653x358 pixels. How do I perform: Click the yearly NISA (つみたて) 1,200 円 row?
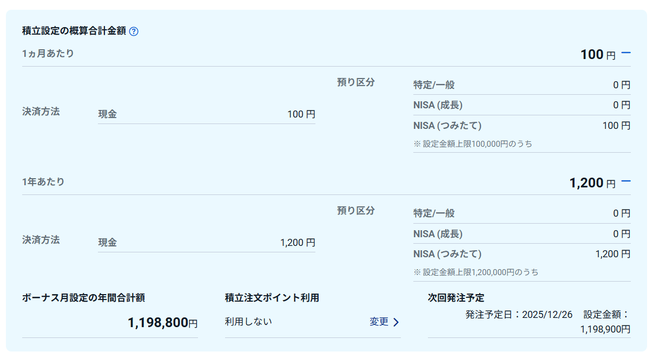[x=522, y=254]
